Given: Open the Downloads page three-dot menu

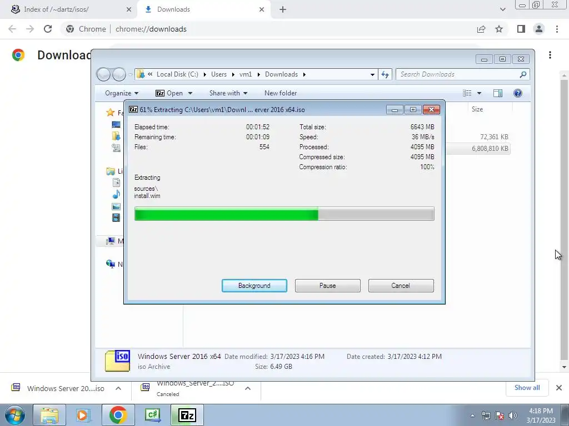Looking at the screenshot, I should pos(550,55).
